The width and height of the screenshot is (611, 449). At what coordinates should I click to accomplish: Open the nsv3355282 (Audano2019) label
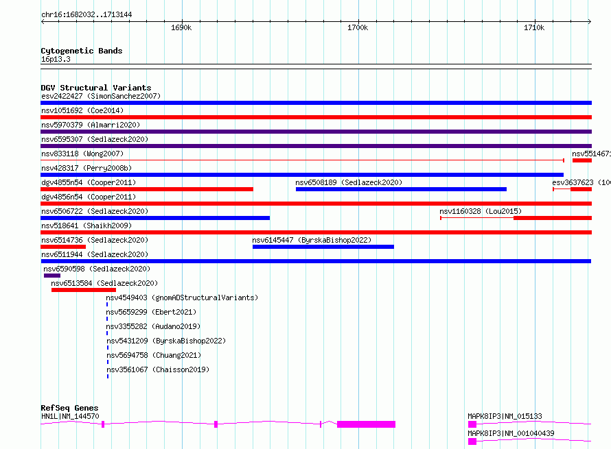153,326
